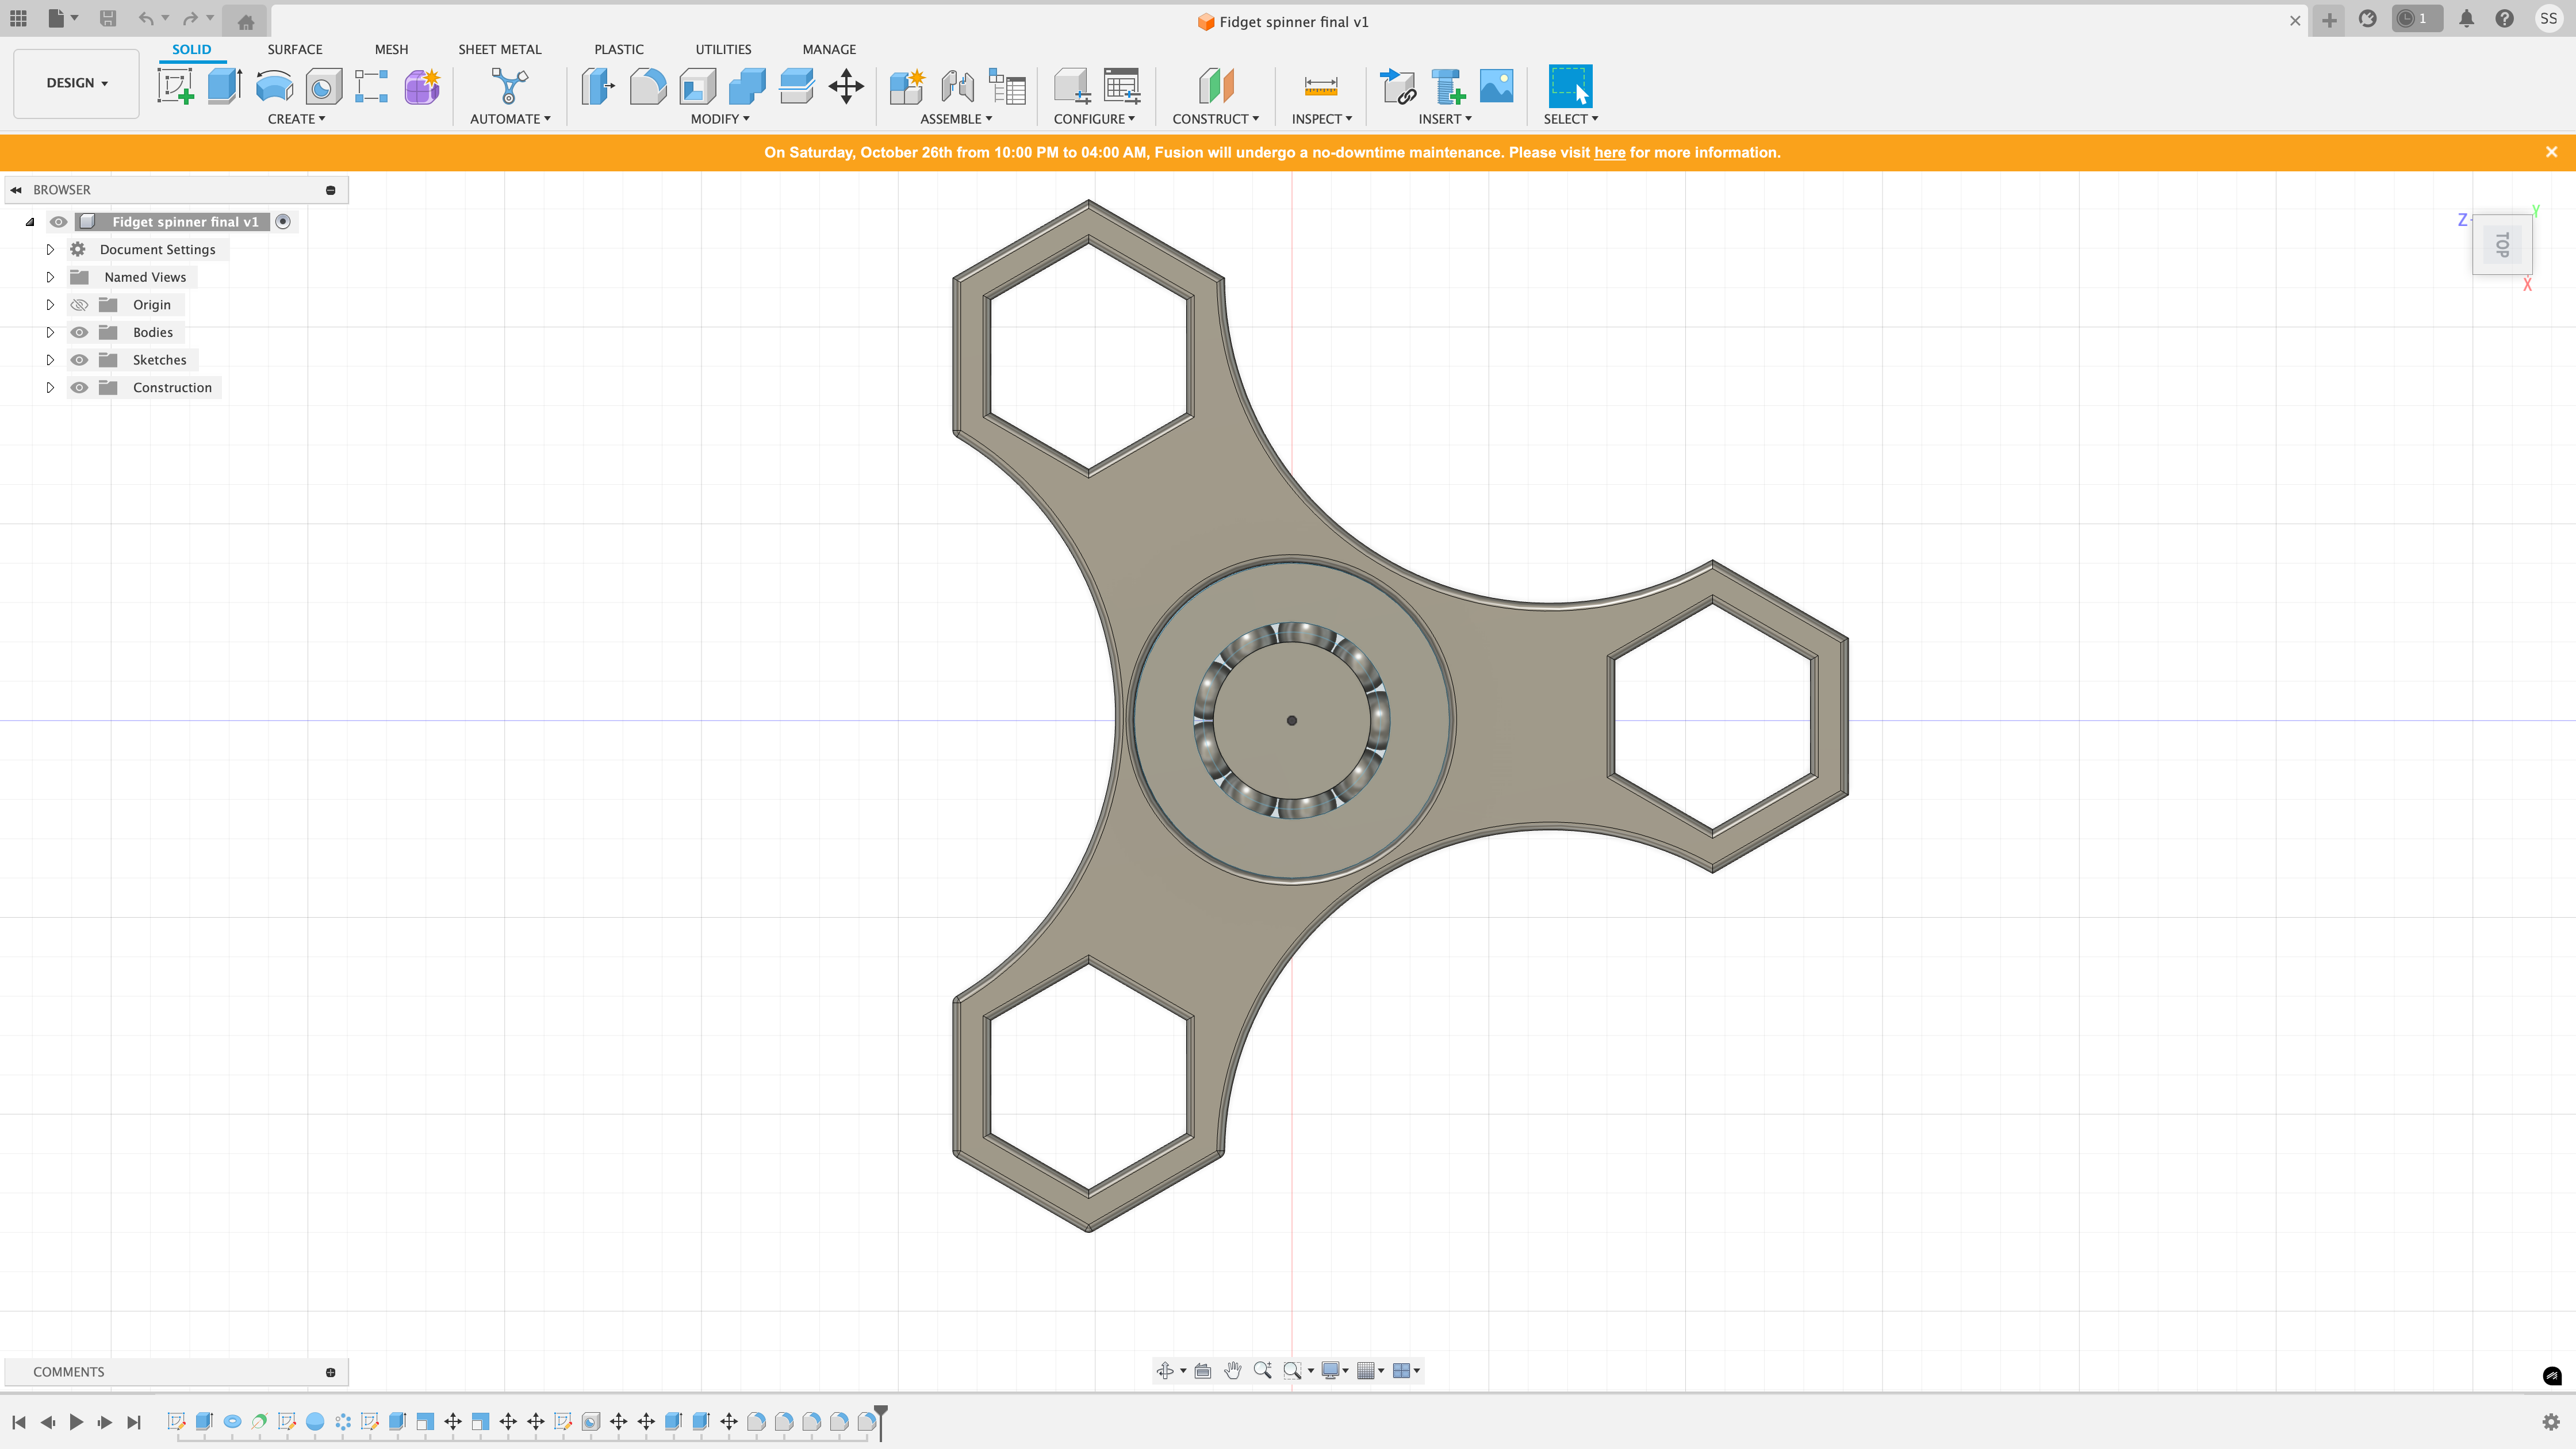This screenshot has width=2576, height=1449.
Task: Open the DESIGN workspace dropdown
Action: (76, 83)
